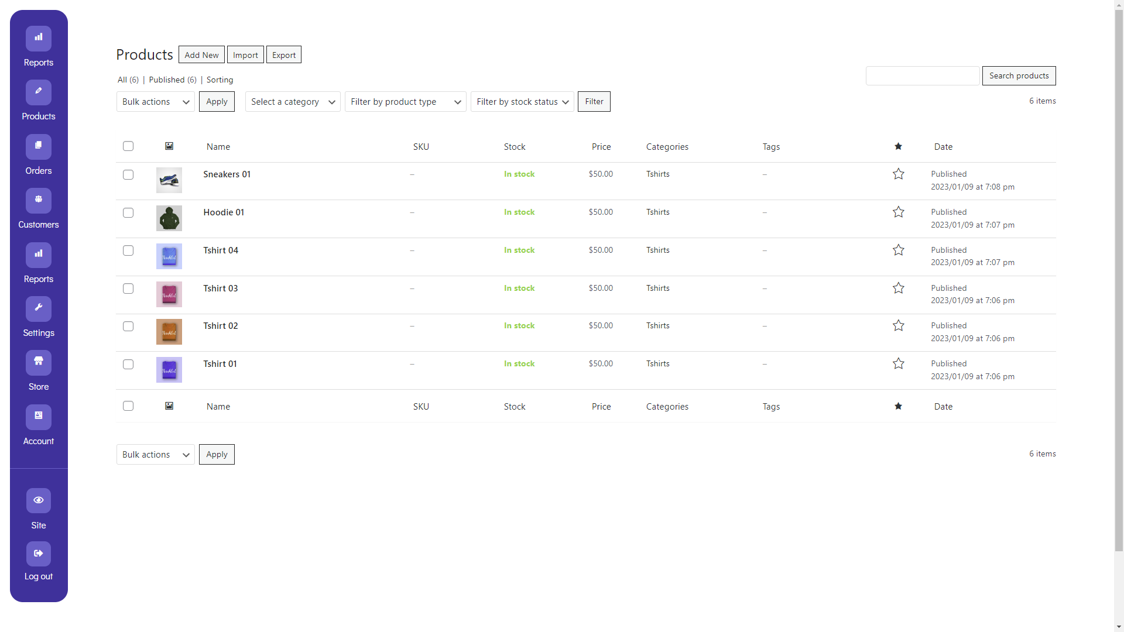
Task: Click the Tshirt 01 product thumbnail
Action: 169,370
